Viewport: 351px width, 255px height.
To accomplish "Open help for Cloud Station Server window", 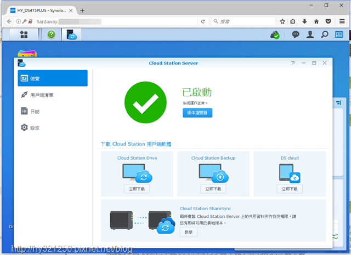I will pos(293,63).
